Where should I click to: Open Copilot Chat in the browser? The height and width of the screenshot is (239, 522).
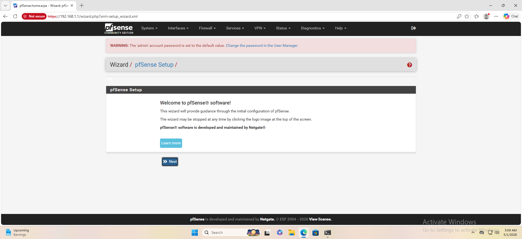(511, 16)
